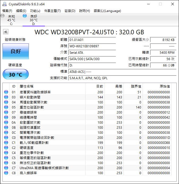Open the 功能(u) menu
179x184 pixels.
coord(35,11)
